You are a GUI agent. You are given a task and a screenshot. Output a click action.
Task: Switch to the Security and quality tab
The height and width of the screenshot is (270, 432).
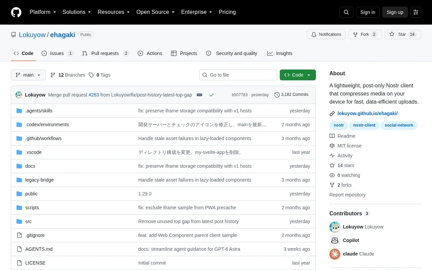click(232, 53)
